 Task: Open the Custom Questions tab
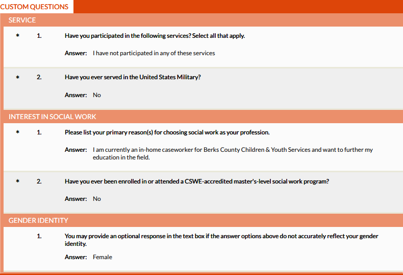click(35, 7)
